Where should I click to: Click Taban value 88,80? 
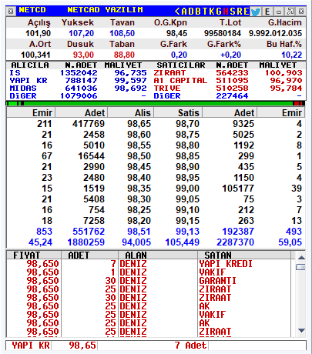pos(124,55)
